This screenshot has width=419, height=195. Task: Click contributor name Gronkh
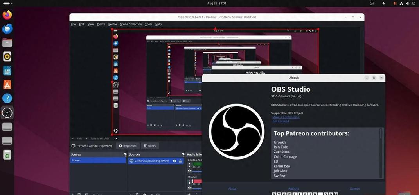[x=280, y=142]
